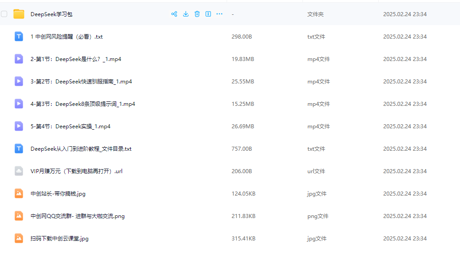Click the image icon of 中创站长-带你搞钱.jpg

[x=19, y=193]
